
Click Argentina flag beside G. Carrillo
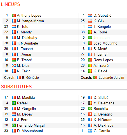[90, 131]
